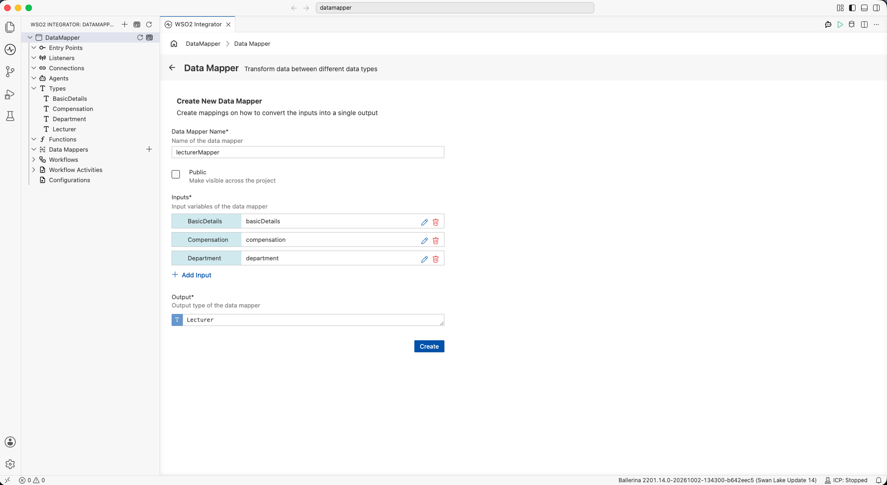
Task: Click the errors and warnings status indicator
Action: click(x=32, y=480)
